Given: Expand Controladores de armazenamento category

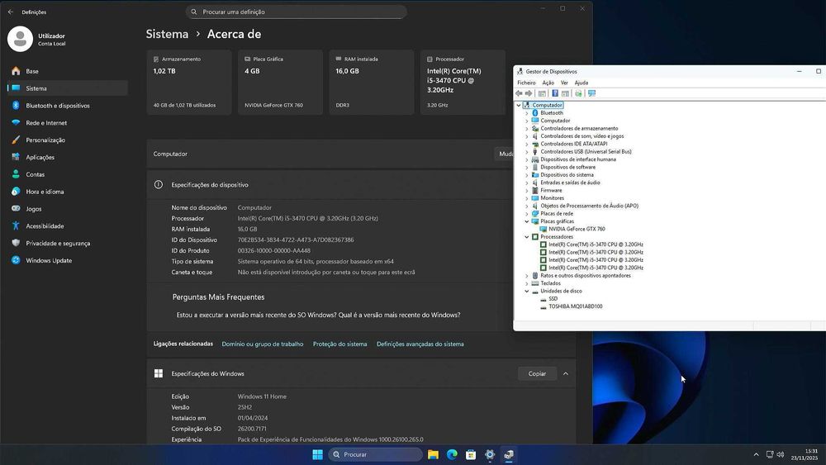Looking at the screenshot, I should (526, 129).
